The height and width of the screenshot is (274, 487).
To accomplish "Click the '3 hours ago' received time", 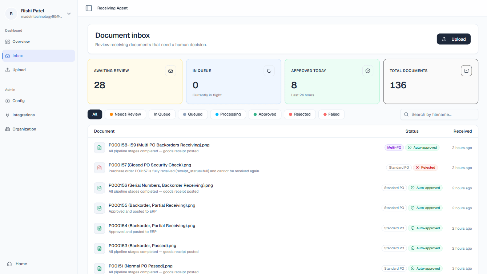I will [x=462, y=269].
